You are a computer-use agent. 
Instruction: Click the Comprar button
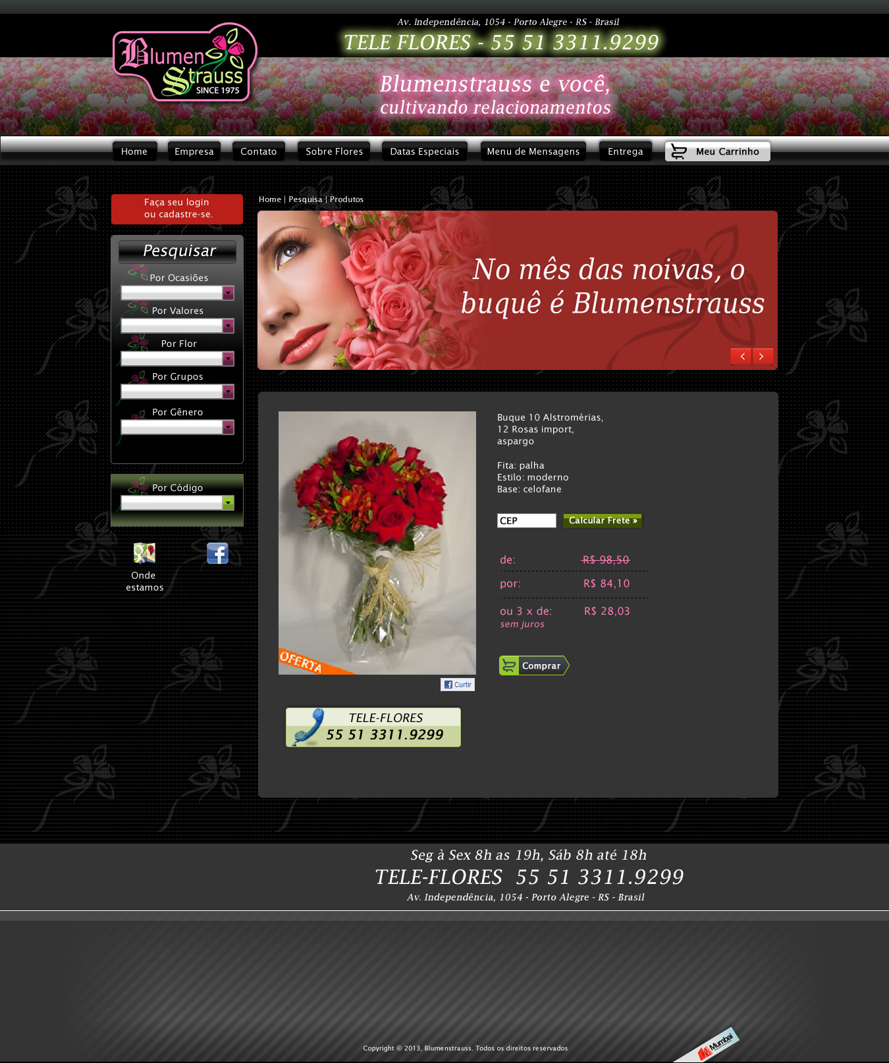[533, 665]
